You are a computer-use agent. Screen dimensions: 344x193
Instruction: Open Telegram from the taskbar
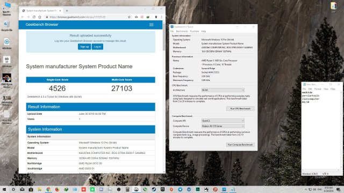coord(180,189)
